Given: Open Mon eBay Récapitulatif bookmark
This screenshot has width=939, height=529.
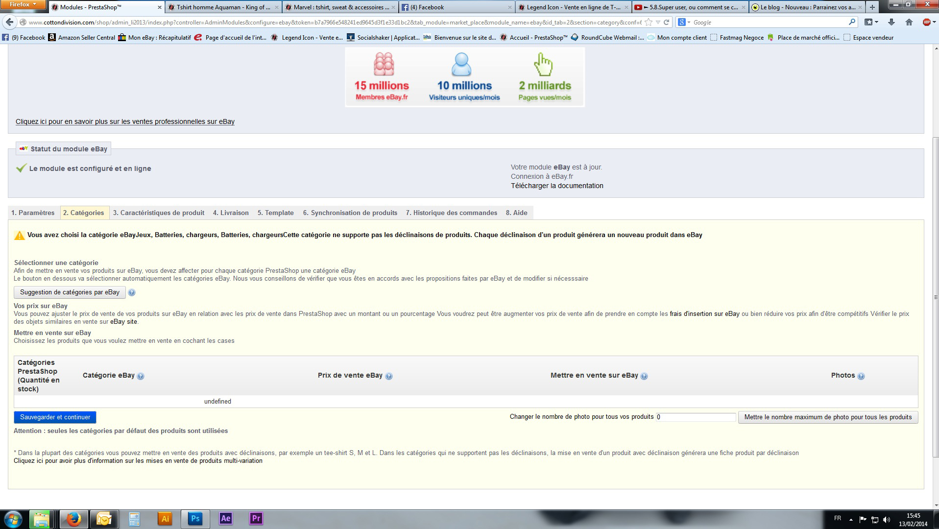Looking at the screenshot, I should point(154,37).
